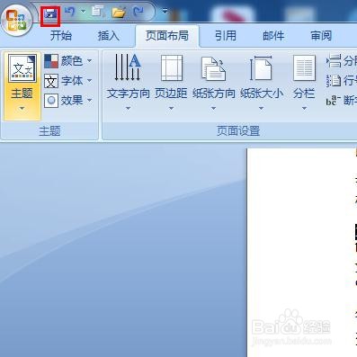Expand the 主题 button dropdown arrow
Viewport: 357px width, 357px height.
click(22, 109)
